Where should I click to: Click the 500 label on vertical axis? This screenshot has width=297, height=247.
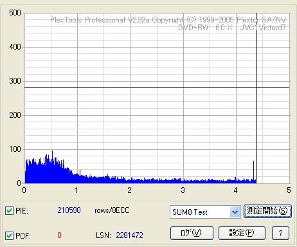(15, 13)
